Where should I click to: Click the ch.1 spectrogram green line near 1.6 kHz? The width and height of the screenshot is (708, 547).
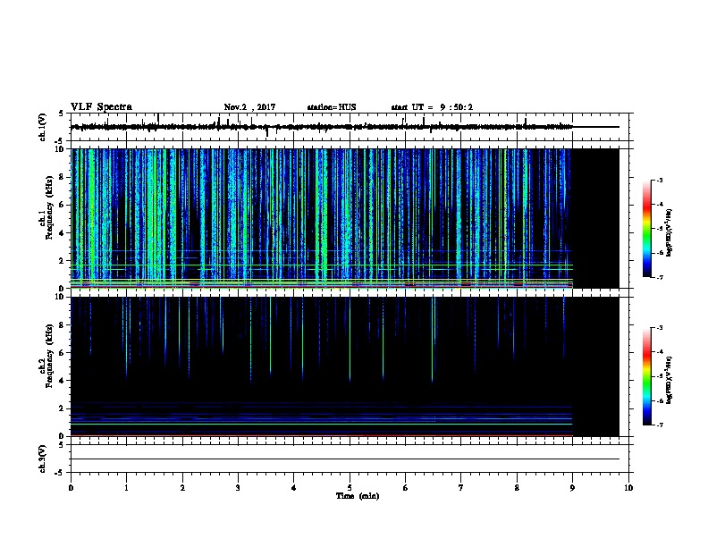pyautogui.click(x=322, y=265)
